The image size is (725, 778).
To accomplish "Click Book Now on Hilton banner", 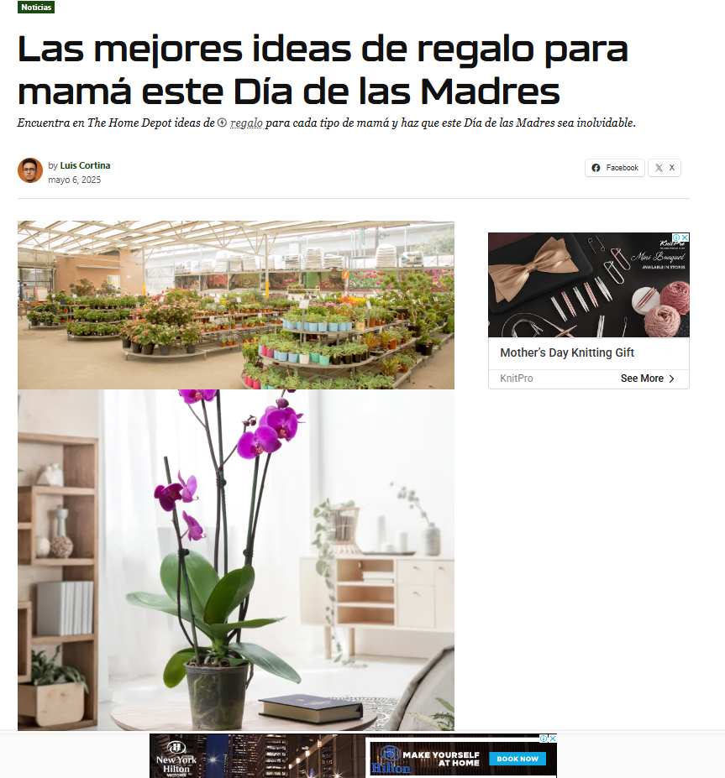I will (517, 759).
